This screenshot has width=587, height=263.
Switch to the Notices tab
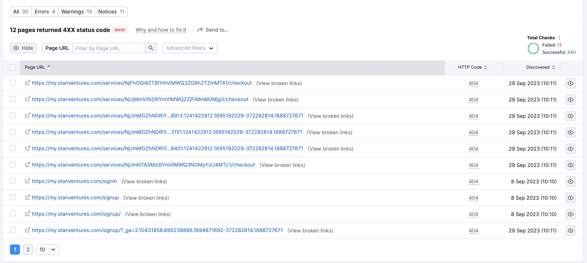111,12
